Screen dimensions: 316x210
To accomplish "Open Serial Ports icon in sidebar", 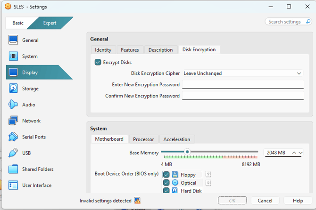I will tap(13, 137).
